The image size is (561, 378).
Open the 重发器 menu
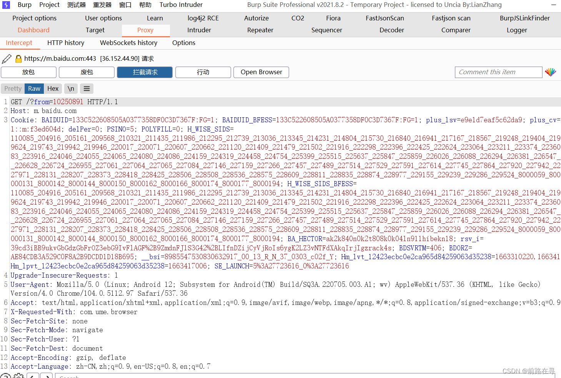[102, 5]
